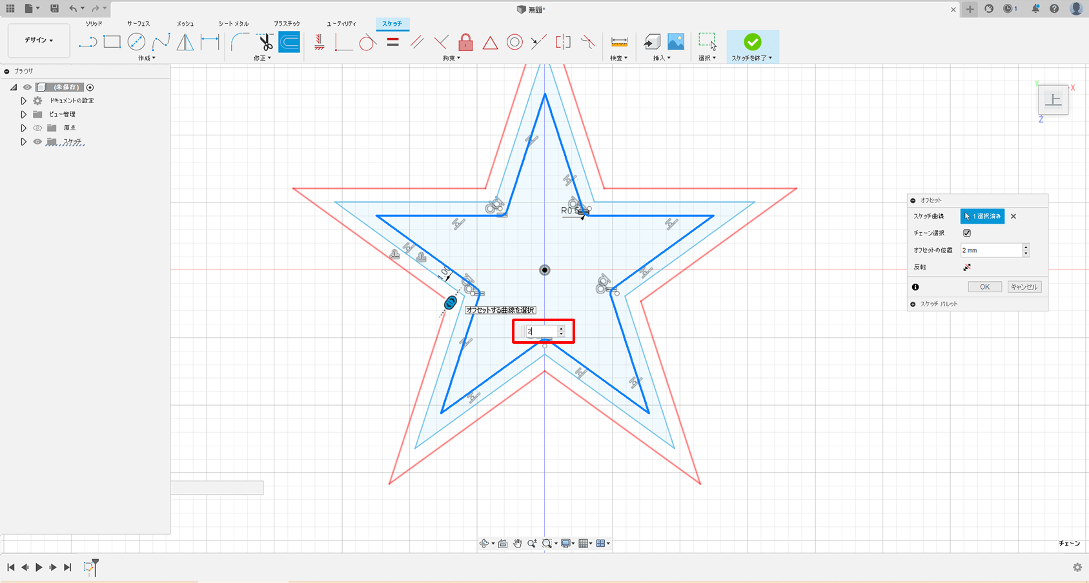Click the red Lock constraint icon
Viewport: 1089px width, 583px height.
tap(465, 43)
